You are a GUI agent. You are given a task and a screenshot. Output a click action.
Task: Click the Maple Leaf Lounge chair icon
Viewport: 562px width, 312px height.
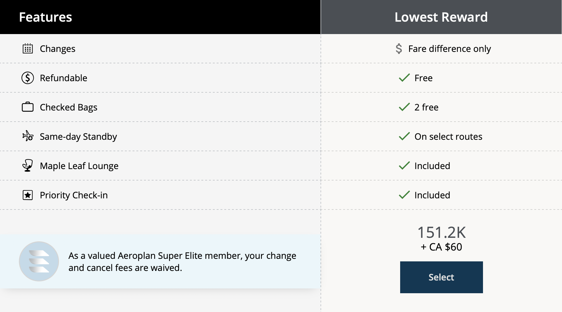click(x=28, y=166)
